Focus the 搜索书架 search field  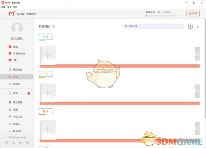pos(153,26)
